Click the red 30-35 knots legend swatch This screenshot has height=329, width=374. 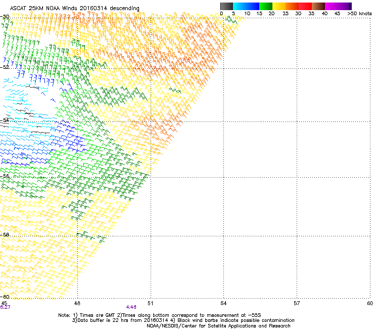[x=305, y=6]
